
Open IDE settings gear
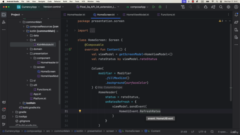coord(228,7)
